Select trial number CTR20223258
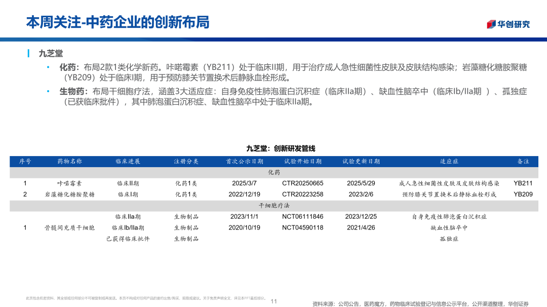This screenshot has height=307, width=547. point(303,195)
